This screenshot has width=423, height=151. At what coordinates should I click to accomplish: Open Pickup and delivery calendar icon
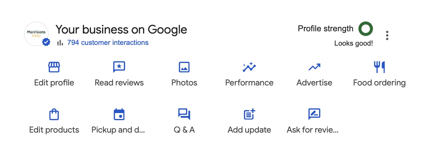[x=119, y=115]
